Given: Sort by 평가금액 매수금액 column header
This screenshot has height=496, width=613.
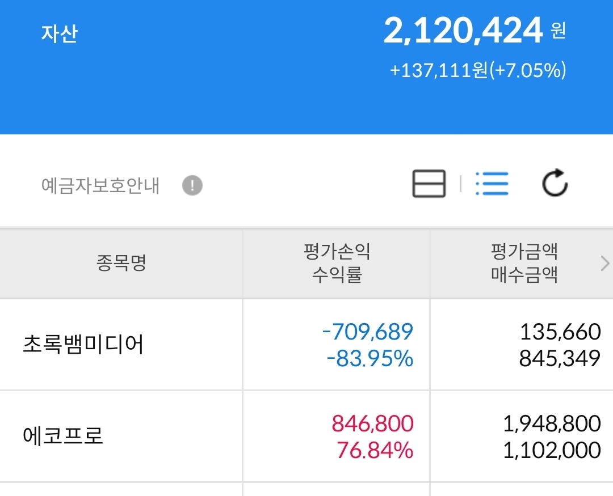Looking at the screenshot, I should point(524,263).
